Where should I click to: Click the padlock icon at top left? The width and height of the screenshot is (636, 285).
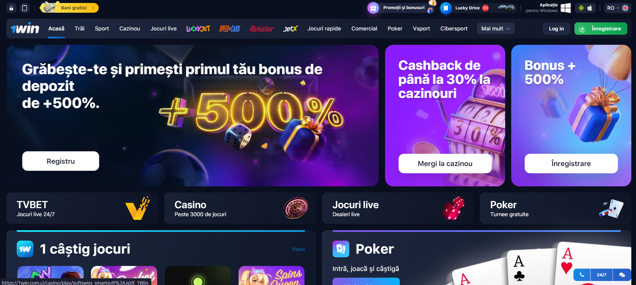pos(11,8)
